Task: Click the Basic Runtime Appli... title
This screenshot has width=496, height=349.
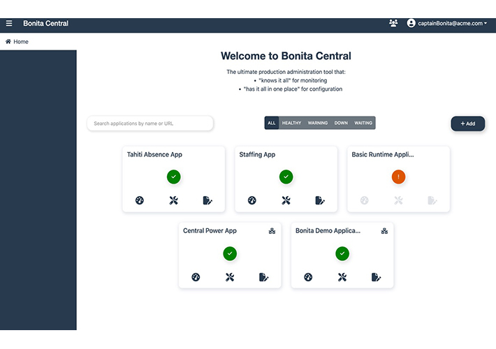Action: (383, 154)
